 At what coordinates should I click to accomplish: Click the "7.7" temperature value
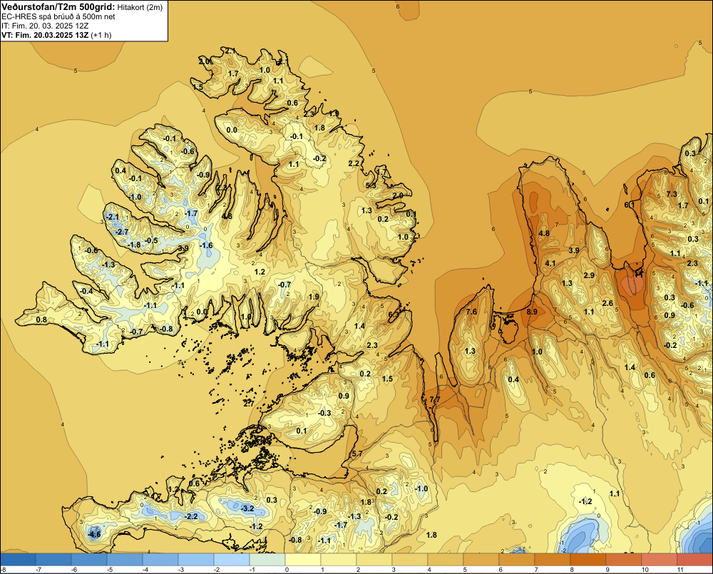coord(435,399)
